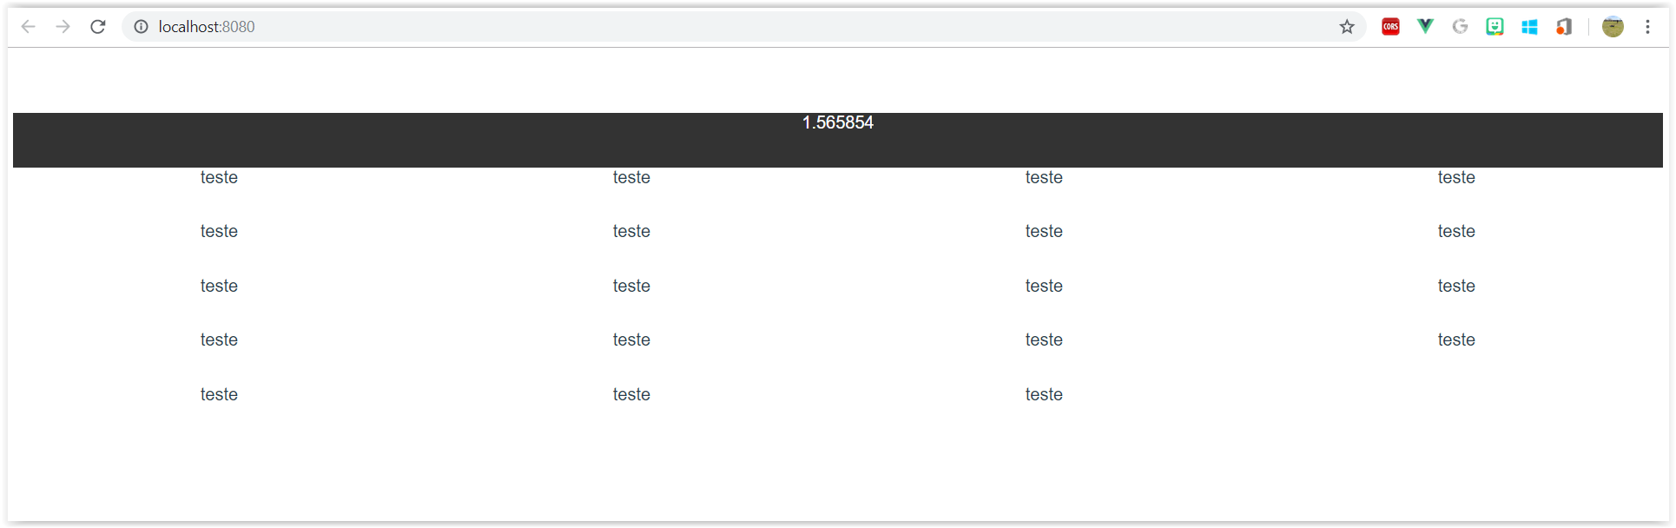Go back to the previous page
The height and width of the screenshot is (528, 1676).
(x=29, y=27)
